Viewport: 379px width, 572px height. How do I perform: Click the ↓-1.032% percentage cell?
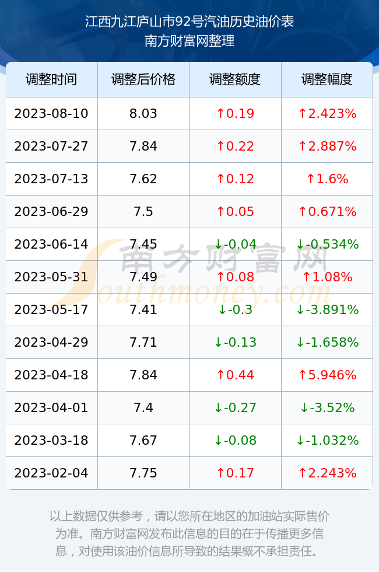point(327,440)
